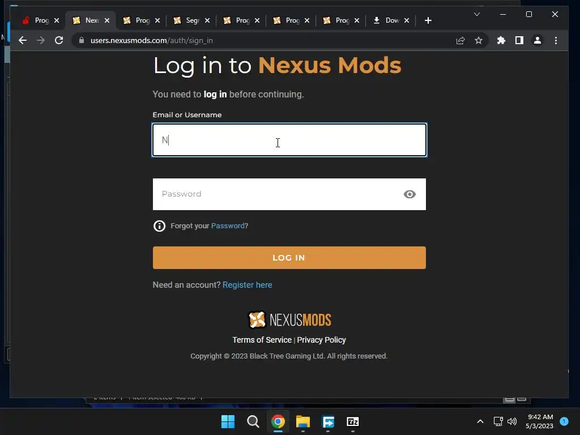Image resolution: width=580 pixels, height=435 pixels.
Task: Open the Terms of Service link
Action: coord(262,340)
